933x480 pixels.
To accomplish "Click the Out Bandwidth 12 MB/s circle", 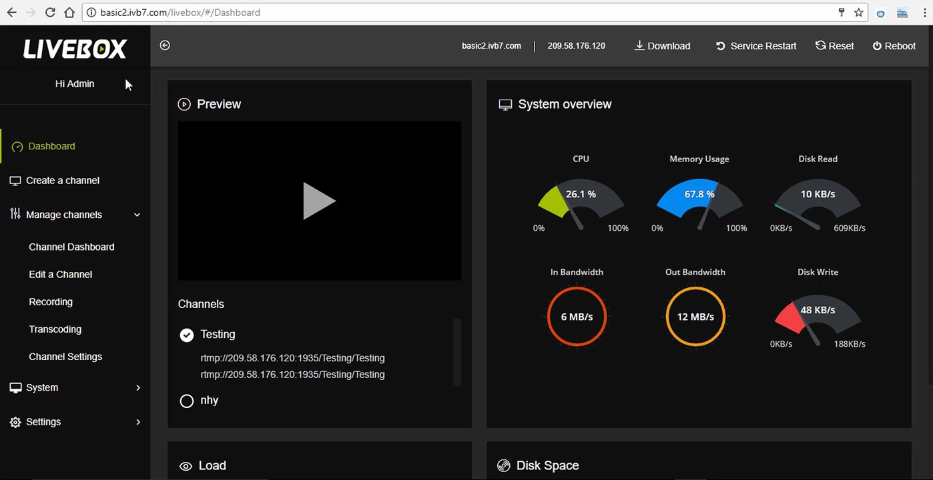I will click(x=695, y=317).
